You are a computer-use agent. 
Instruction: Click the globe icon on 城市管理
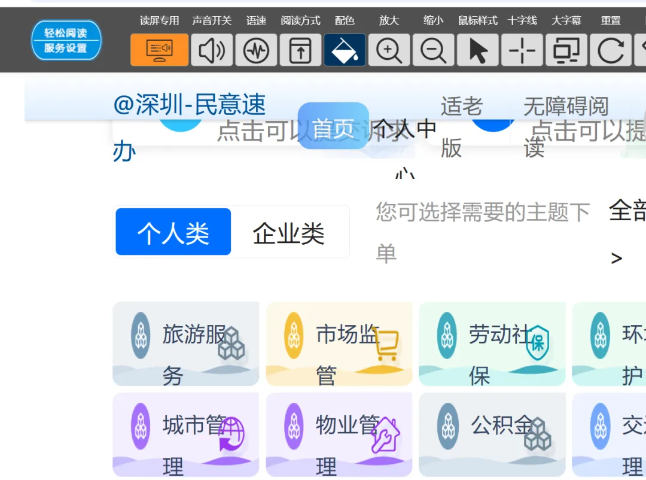pyautogui.click(x=231, y=434)
